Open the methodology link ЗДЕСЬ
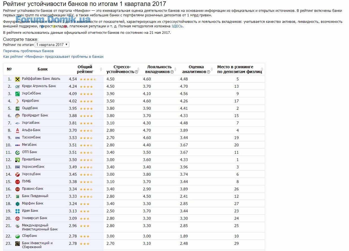Image resolution: width=349 pixels, height=251 pixels. click(177, 26)
